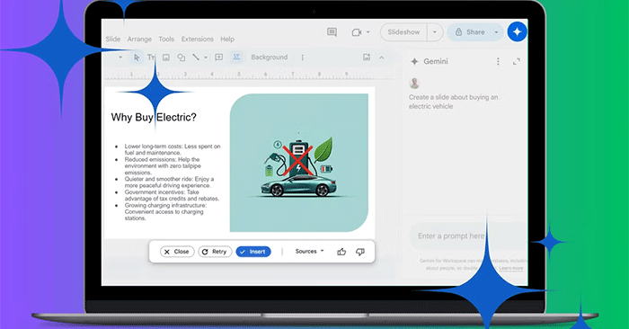Click the Lower long-term costs bullet
Image resolution: width=629 pixels, height=329 pixels.
click(x=173, y=149)
